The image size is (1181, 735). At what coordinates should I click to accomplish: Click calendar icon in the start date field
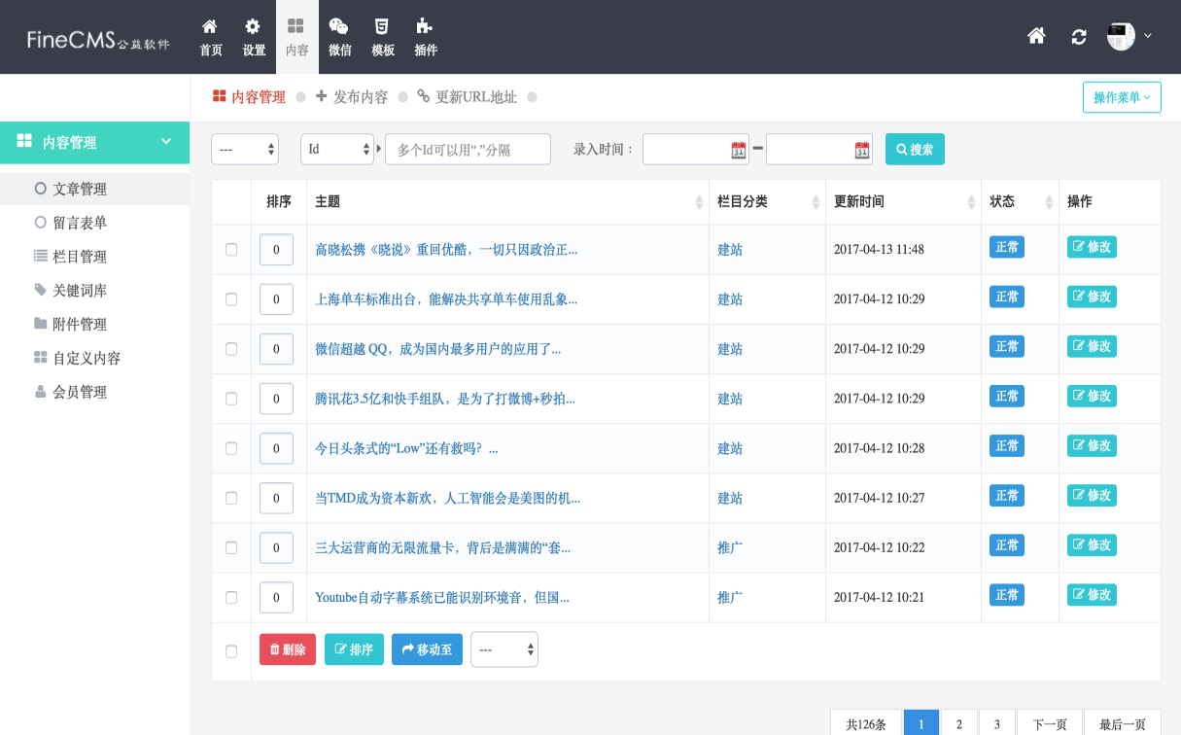tap(738, 150)
